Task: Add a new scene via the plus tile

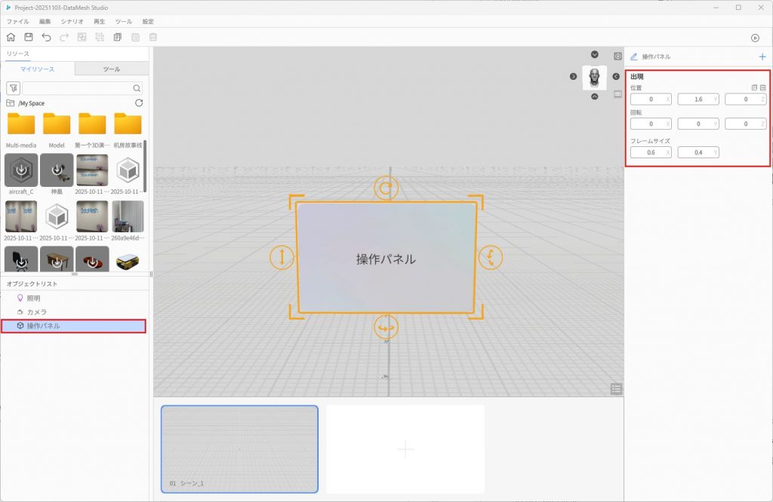Action: 405,449
